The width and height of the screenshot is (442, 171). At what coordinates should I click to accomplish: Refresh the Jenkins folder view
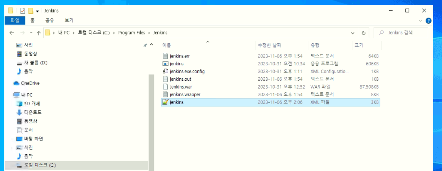click(363, 33)
